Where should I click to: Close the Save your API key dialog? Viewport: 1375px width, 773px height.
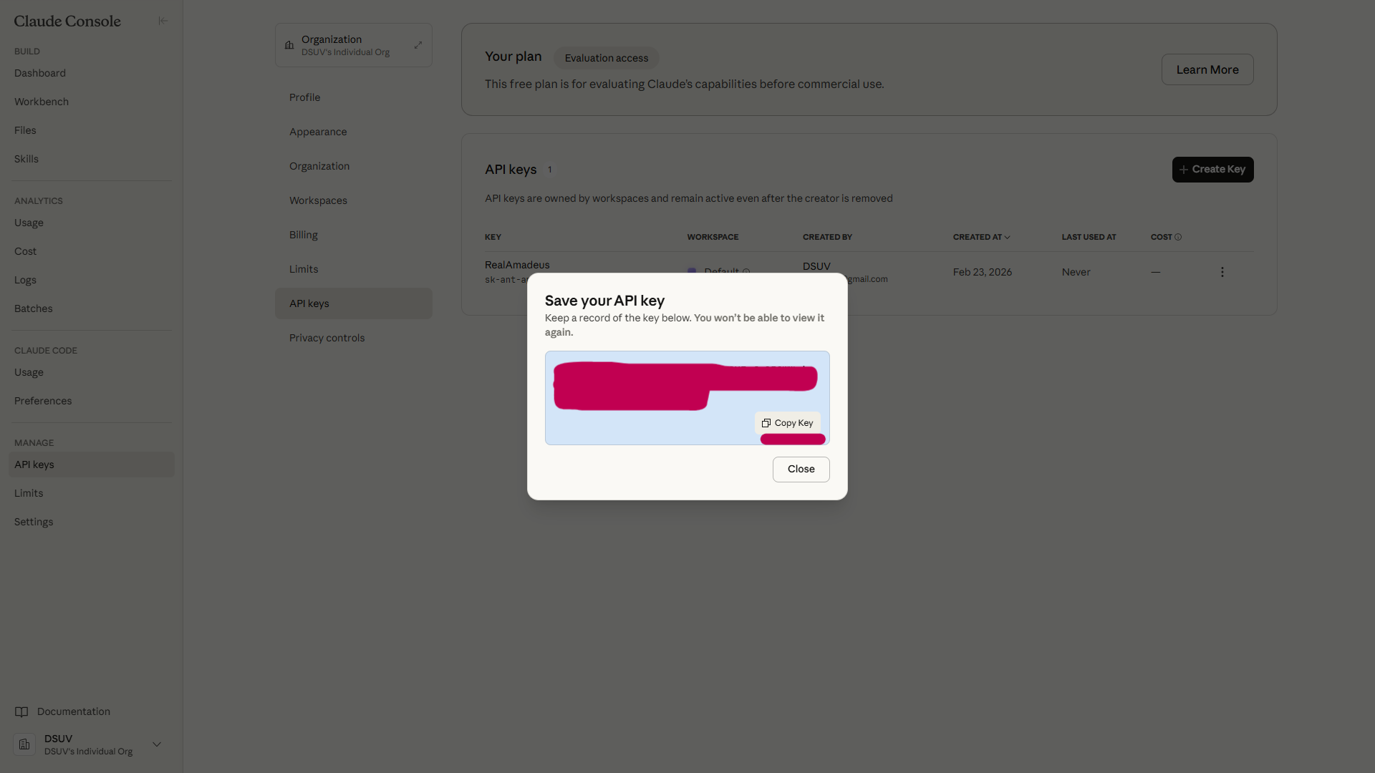pyautogui.click(x=801, y=470)
